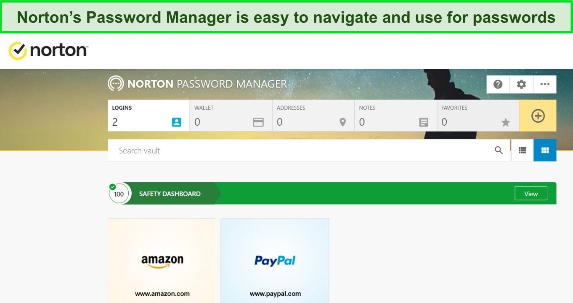The image size is (573, 303).
Task: View the Safety Dashboard details
Action: pos(531,194)
